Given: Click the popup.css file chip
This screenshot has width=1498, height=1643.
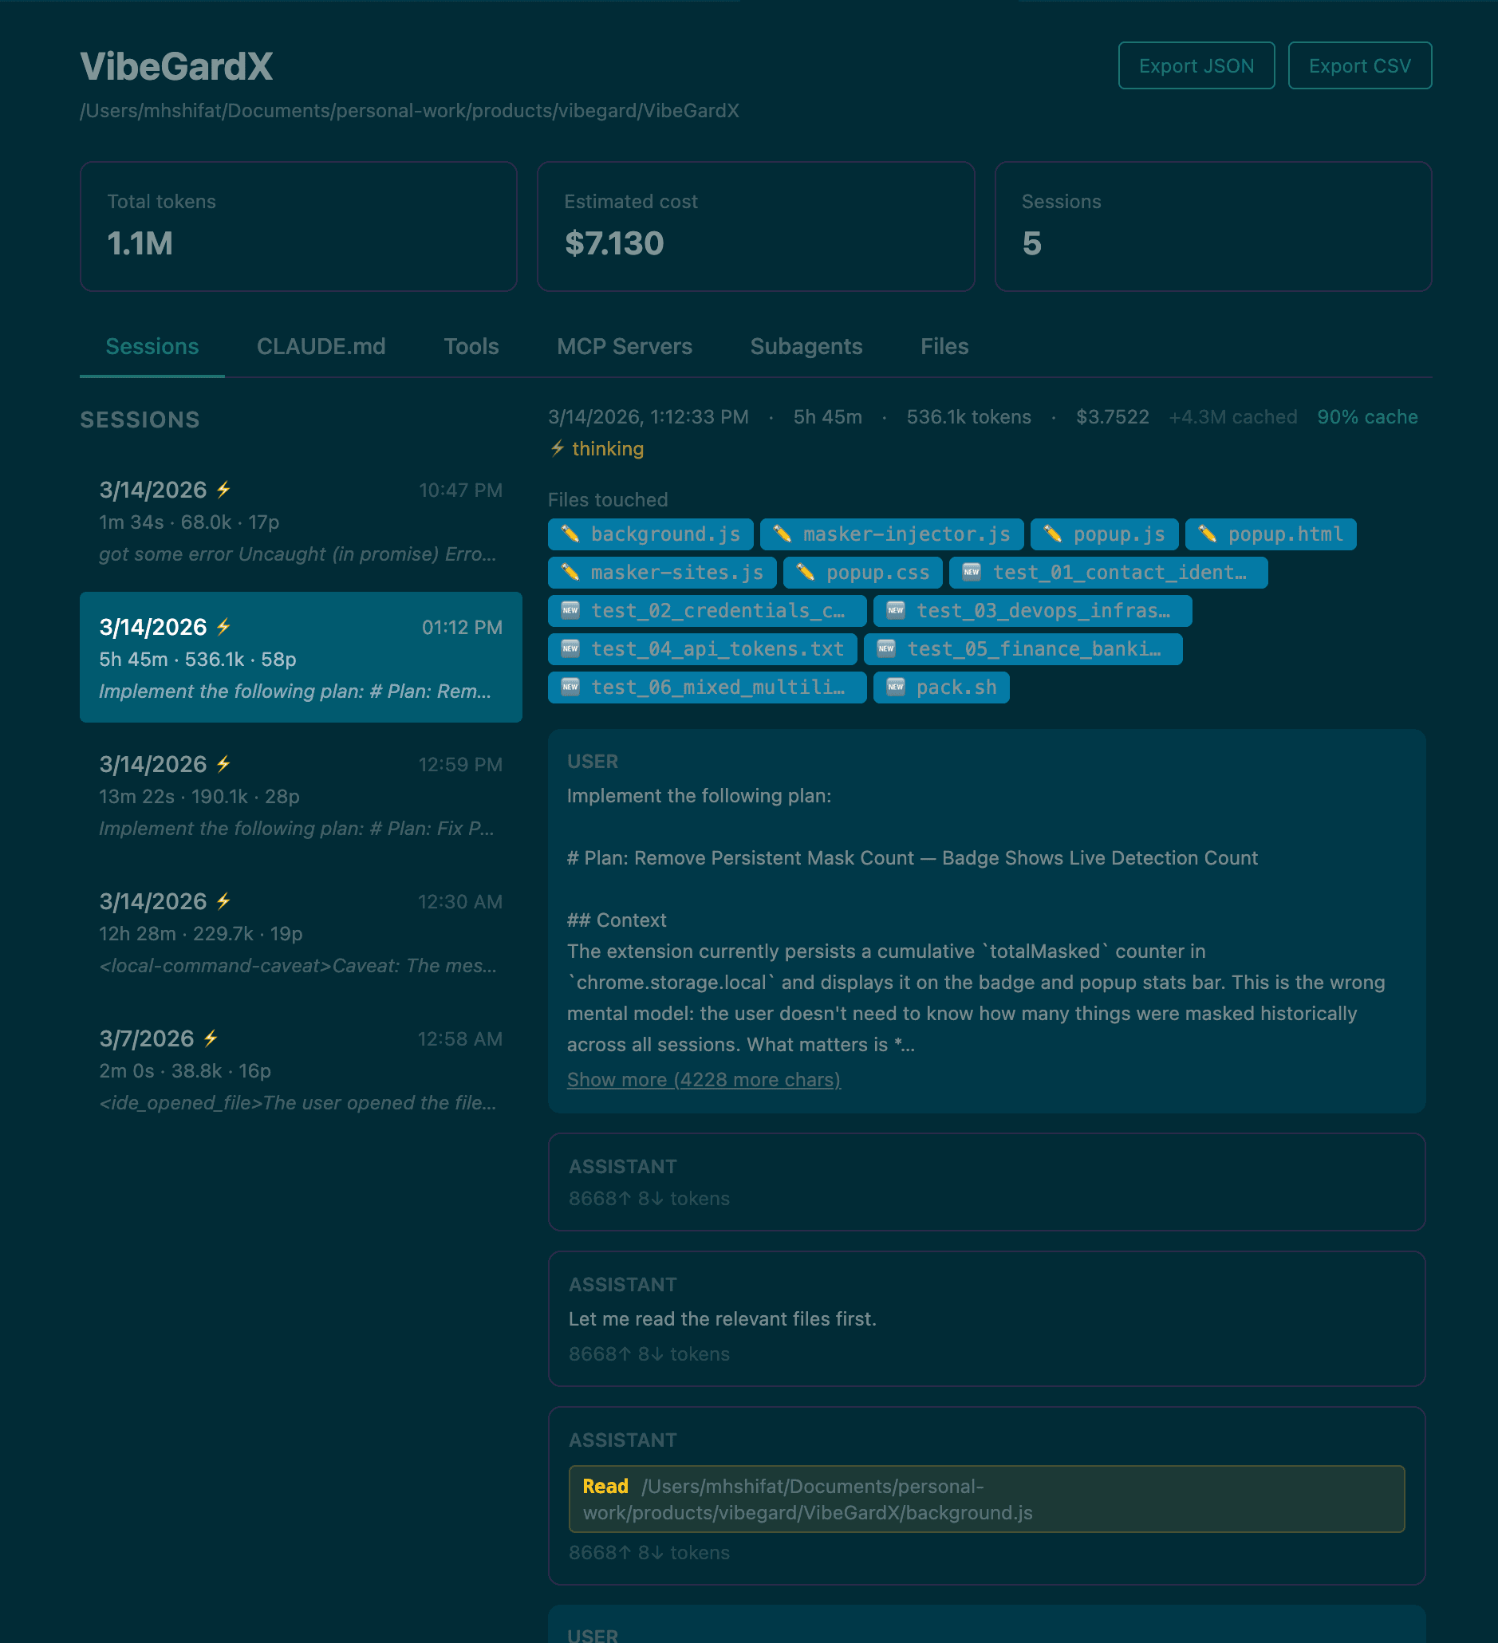Looking at the screenshot, I should click(x=861, y=573).
